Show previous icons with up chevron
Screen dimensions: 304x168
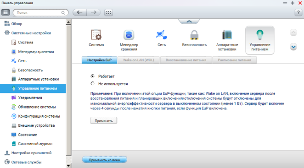(x=293, y=33)
